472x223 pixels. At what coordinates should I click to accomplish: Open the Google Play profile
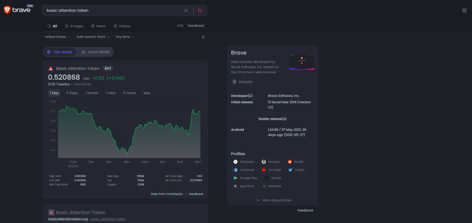tap(245, 178)
